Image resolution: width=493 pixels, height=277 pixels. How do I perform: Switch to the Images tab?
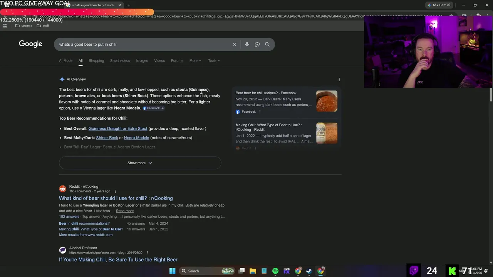(x=142, y=60)
